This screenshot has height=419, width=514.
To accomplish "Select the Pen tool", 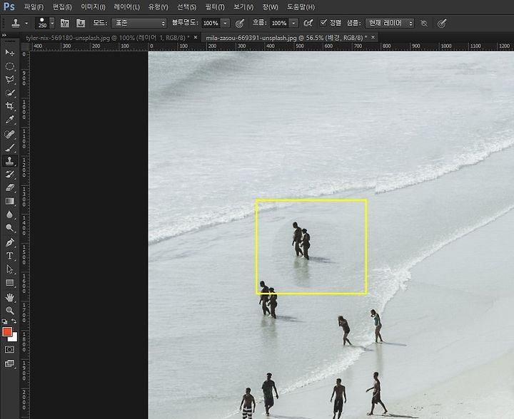I will (10, 242).
